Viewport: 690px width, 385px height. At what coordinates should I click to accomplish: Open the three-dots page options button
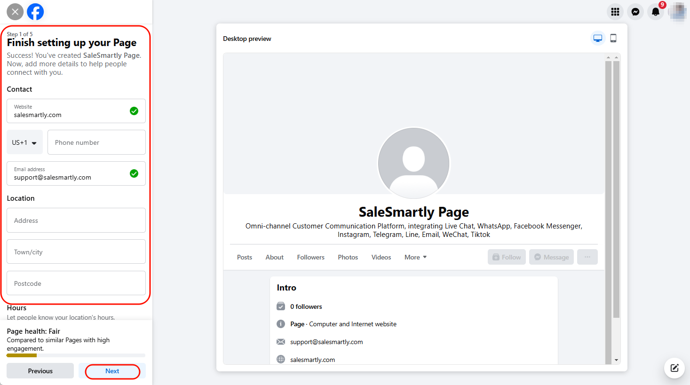(x=587, y=257)
